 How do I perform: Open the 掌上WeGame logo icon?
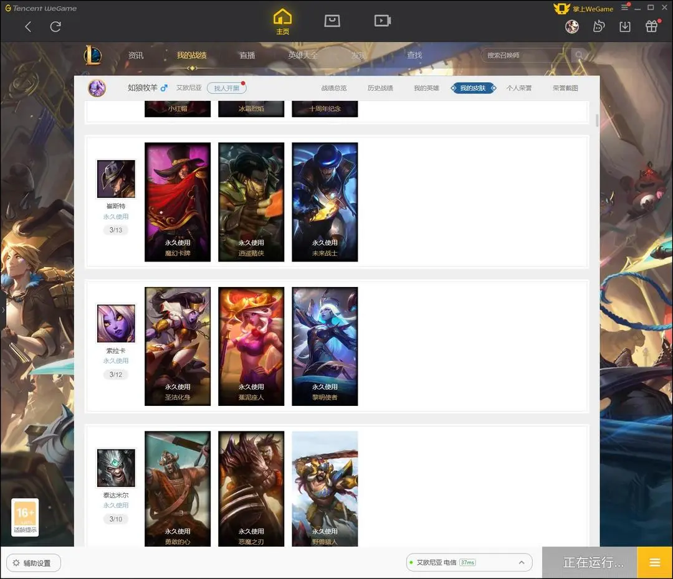(561, 9)
